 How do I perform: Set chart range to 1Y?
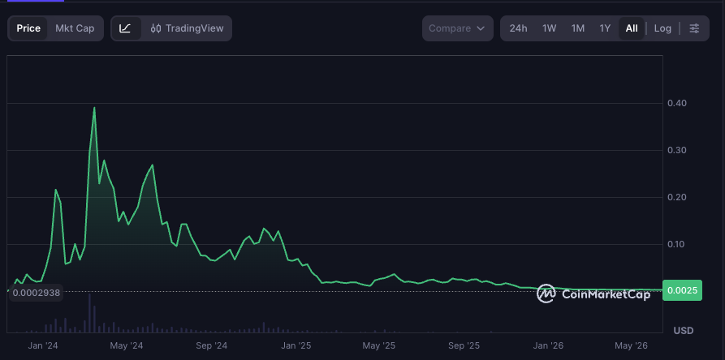[x=605, y=28]
